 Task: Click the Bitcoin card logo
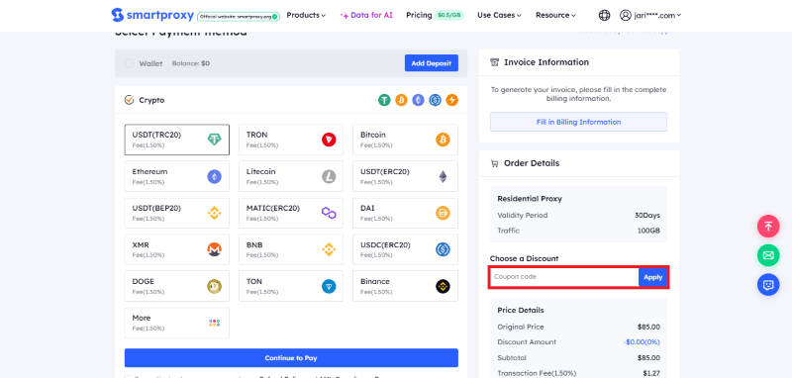pos(443,140)
